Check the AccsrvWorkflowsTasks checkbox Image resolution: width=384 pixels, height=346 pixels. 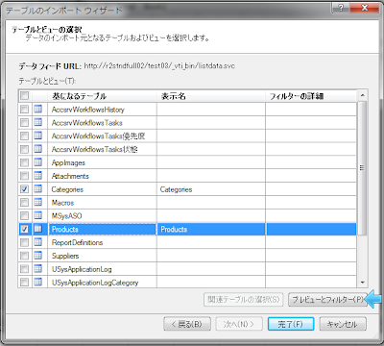(x=24, y=122)
